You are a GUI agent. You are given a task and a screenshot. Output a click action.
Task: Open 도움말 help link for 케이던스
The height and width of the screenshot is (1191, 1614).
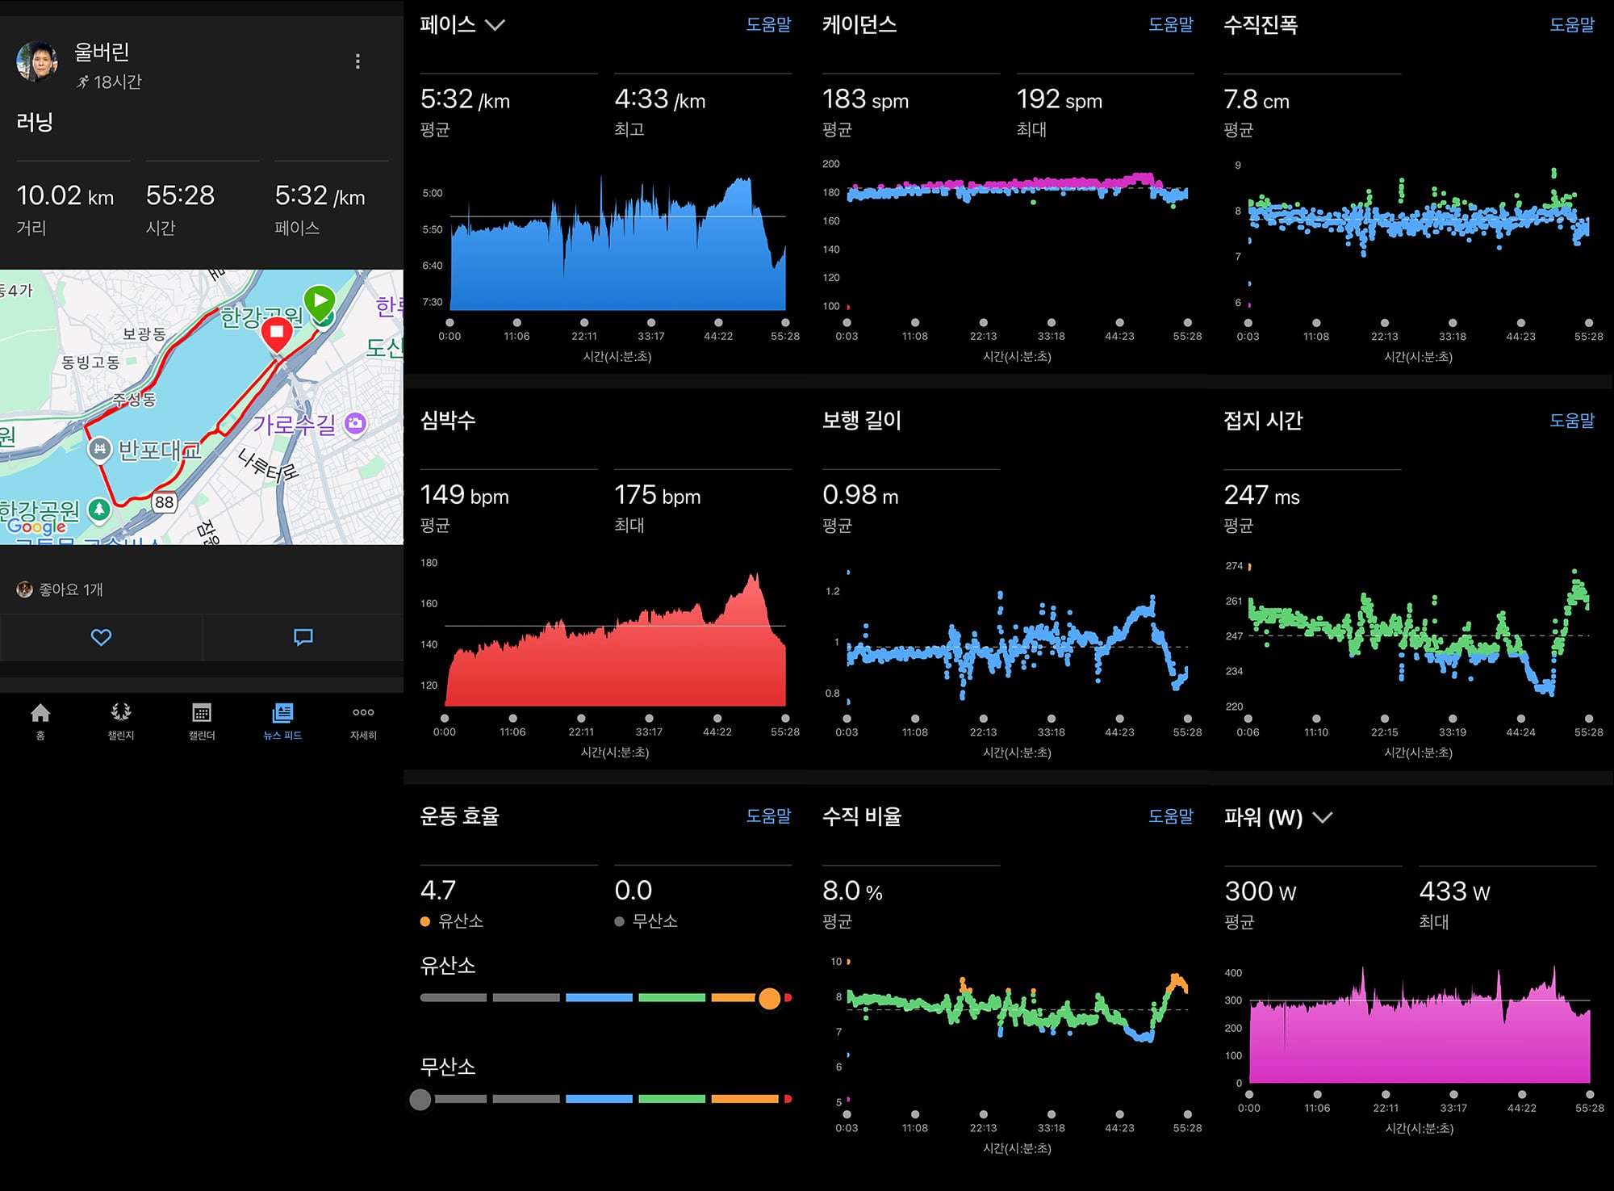1170,25
